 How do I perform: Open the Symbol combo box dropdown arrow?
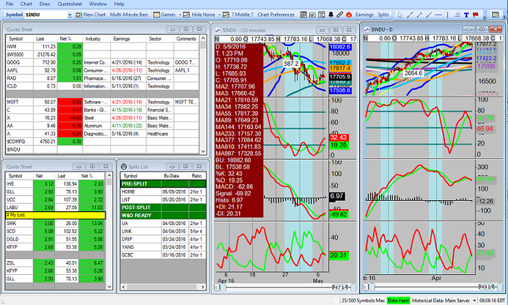pyautogui.click(x=70, y=15)
